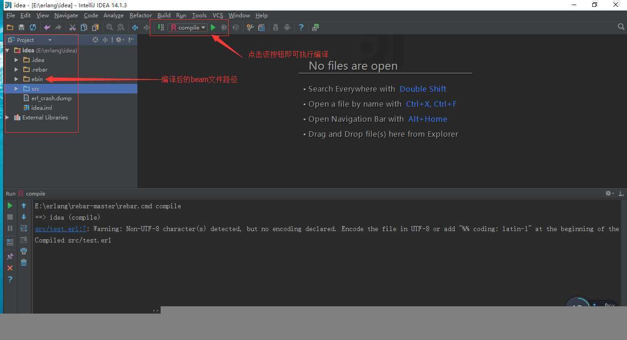Open Project Structure from the toolbar
The width and height of the screenshot is (627, 340).
(261, 27)
